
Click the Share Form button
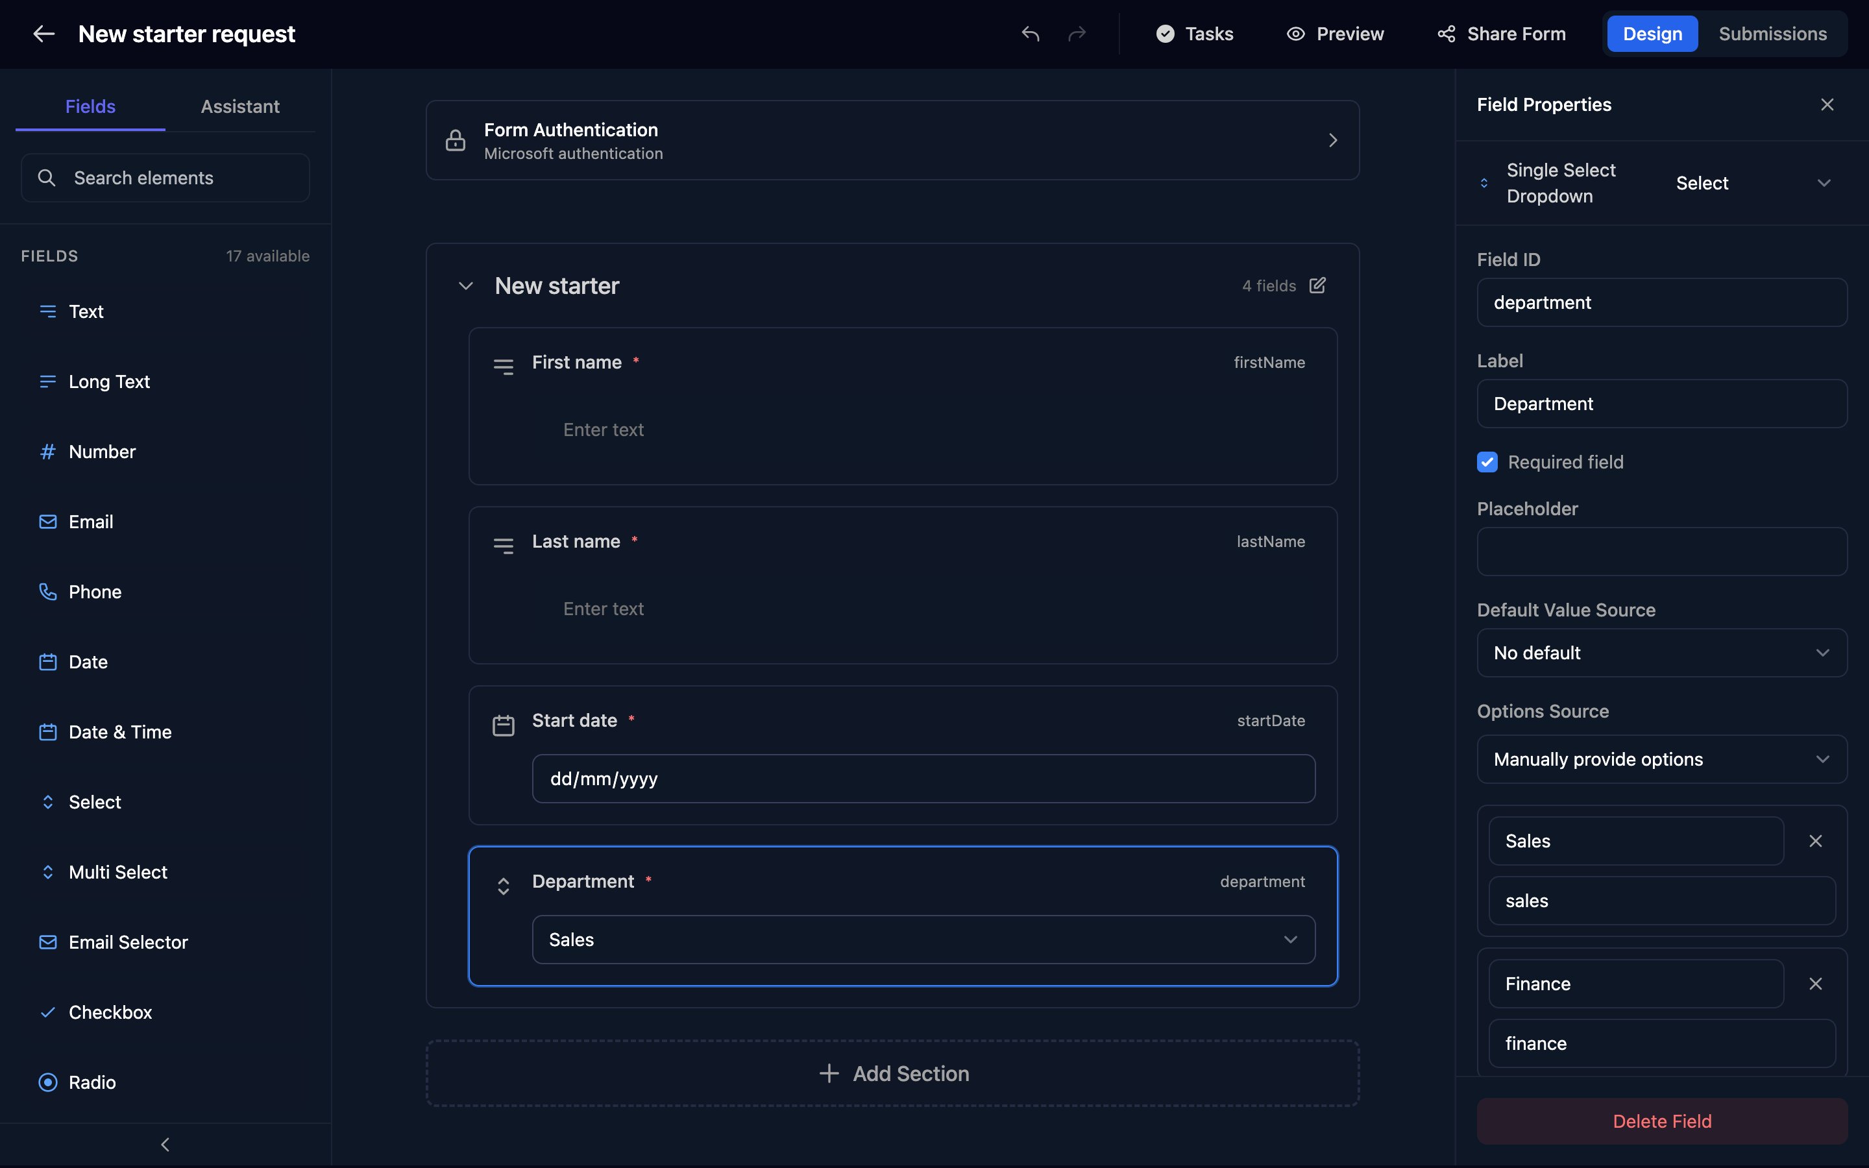click(1500, 34)
